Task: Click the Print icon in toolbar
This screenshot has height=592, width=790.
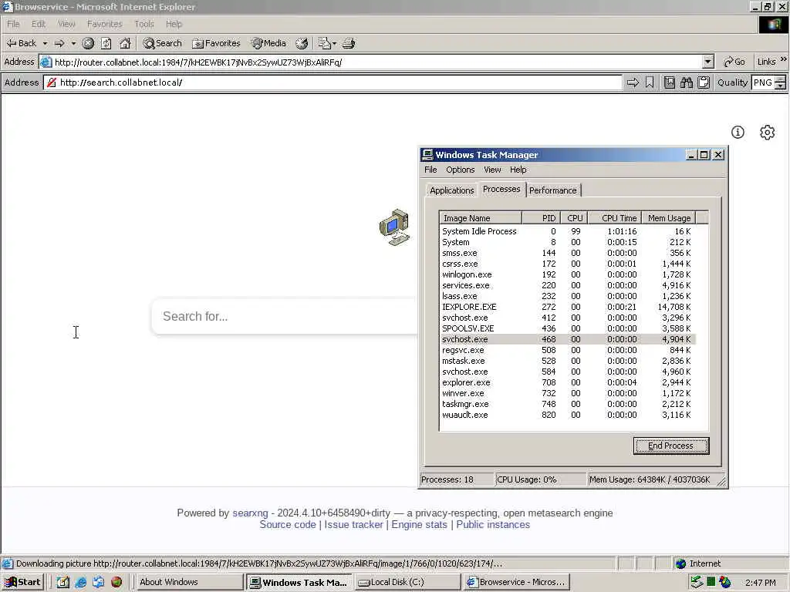Action: [x=349, y=43]
